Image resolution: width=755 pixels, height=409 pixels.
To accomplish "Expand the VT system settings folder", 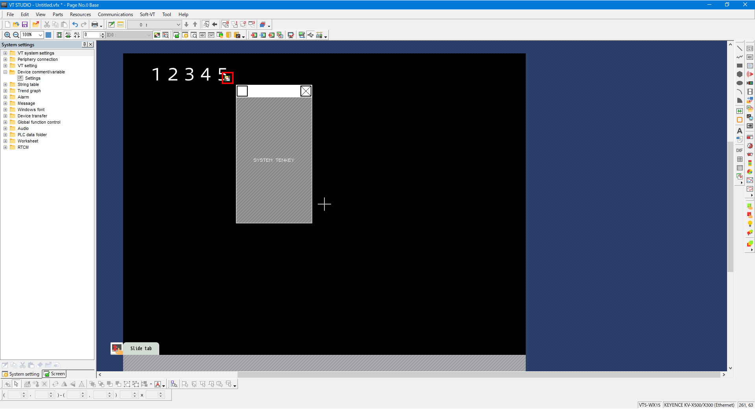I will [x=6, y=53].
